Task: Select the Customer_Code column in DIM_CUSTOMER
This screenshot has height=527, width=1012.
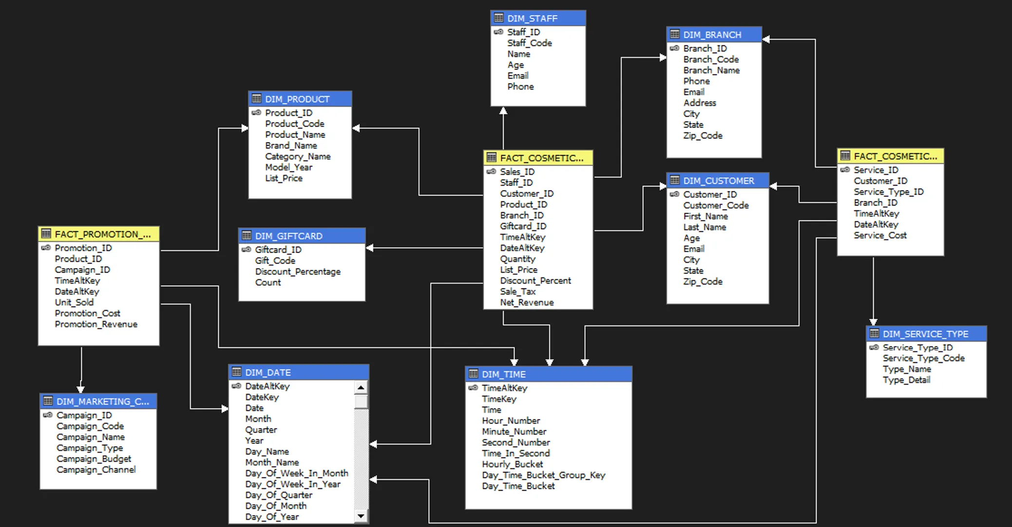Action: pyautogui.click(x=716, y=205)
